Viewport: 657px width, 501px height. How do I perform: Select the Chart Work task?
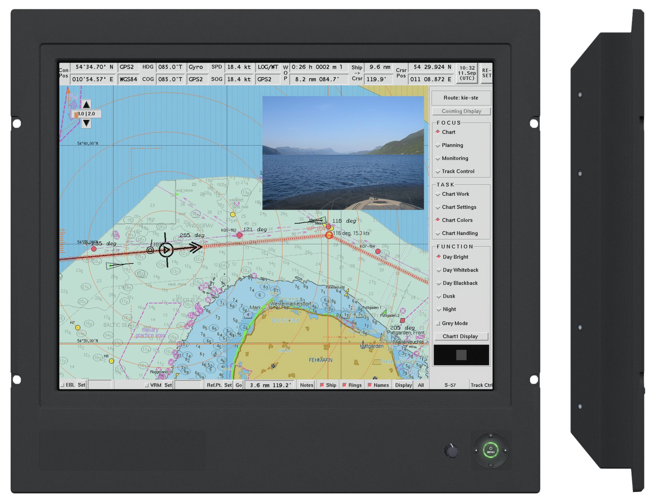(x=452, y=194)
